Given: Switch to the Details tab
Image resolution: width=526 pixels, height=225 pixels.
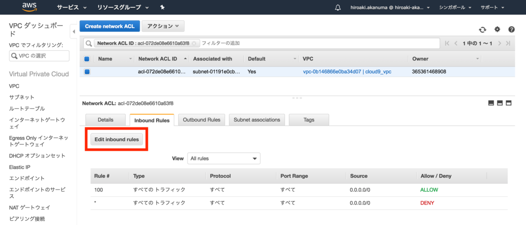Looking at the screenshot, I should pos(105,120).
